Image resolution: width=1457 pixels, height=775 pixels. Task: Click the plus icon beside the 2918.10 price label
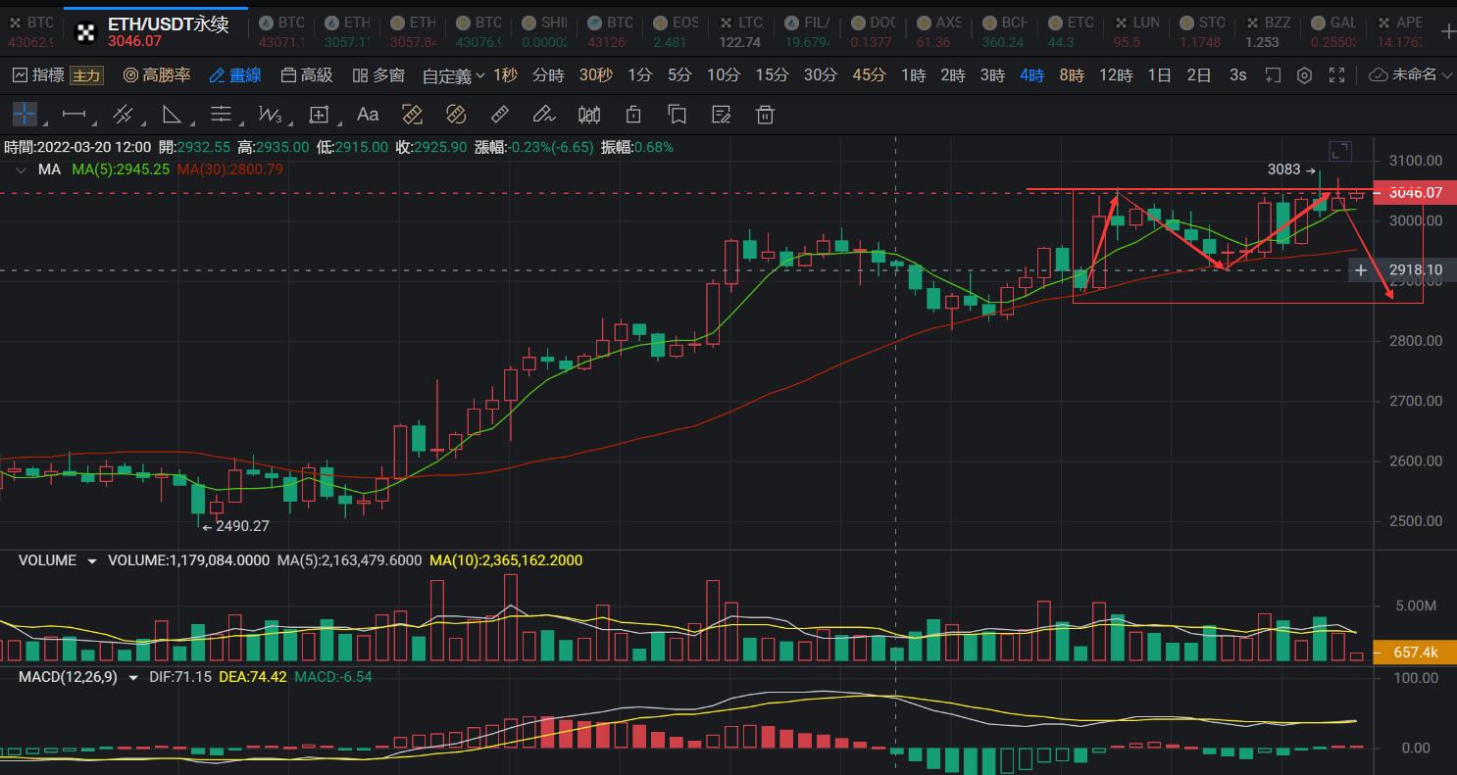pyautogui.click(x=1361, y=269)
